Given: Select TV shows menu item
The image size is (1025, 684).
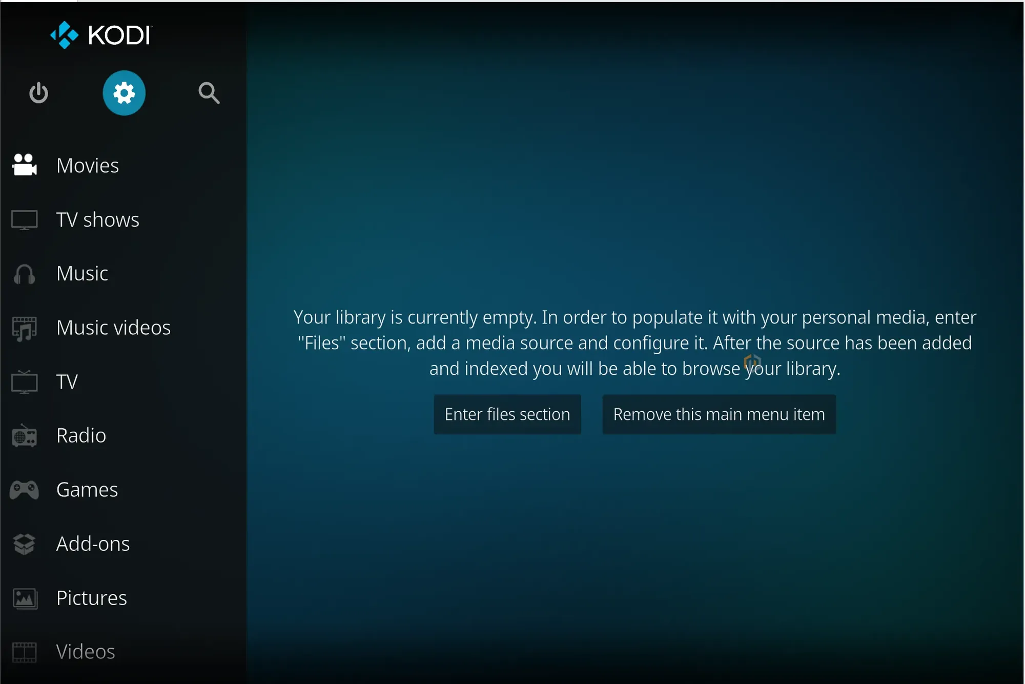Looking at the screenshot, I should [98, 220].
